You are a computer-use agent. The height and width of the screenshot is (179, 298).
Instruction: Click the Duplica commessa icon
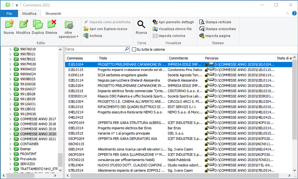pyautogui.click(x=37, y=24)
